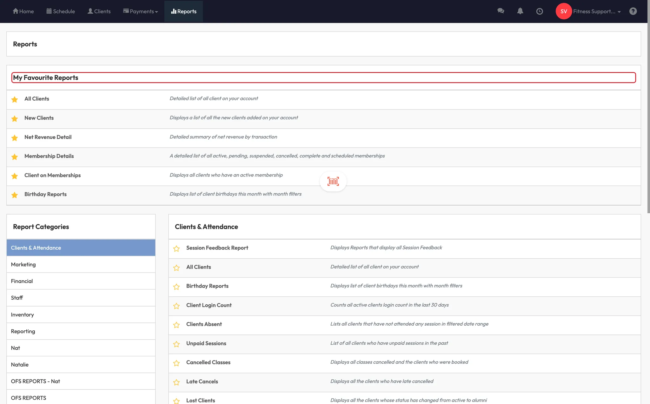Screen dimensions: 650x404
Task: Open the Cancelled Classes report
Action: pos(208,362)
